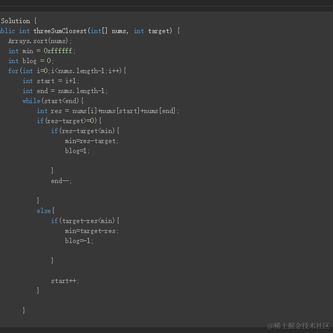Click the 'blog=-1;' line
The height and width of the screenshot is (333, 333).
[x=79, y=241]
